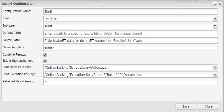
Task: Uncheck the Combine Results checkbox
Action: pyautogui.click(x=45, y=55)
